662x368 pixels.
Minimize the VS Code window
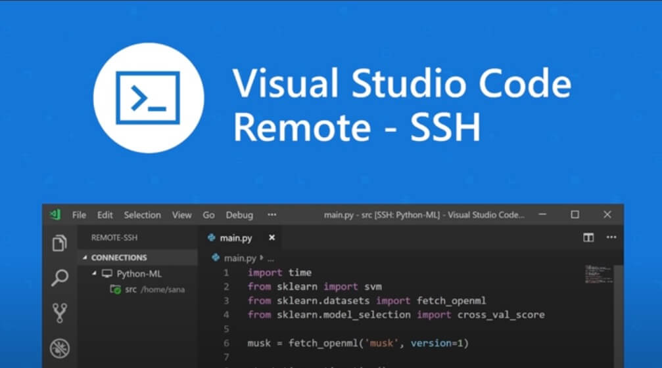(542, 215)
